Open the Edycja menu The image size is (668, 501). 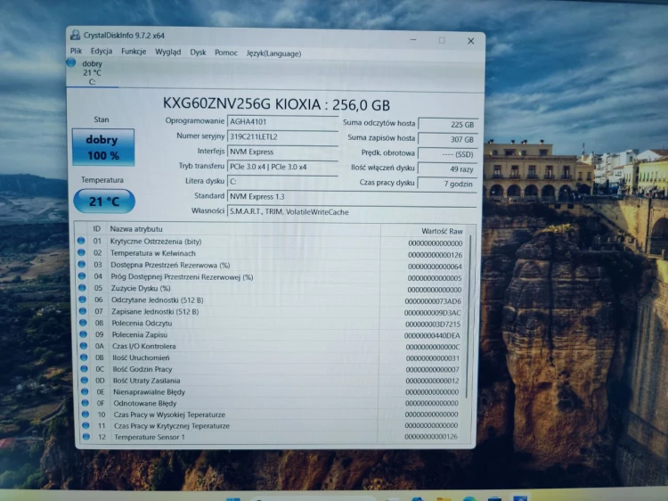click(x=102, y=51)
